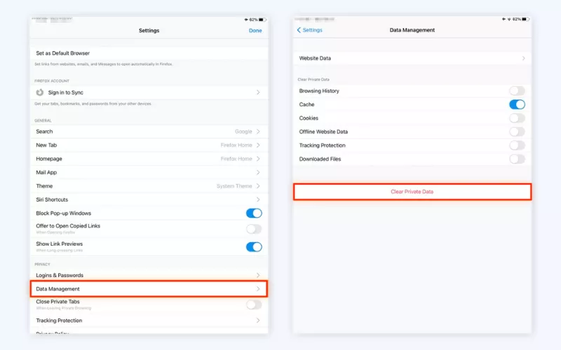Click chevron in Logins & Passwords row

coord(258,275)
